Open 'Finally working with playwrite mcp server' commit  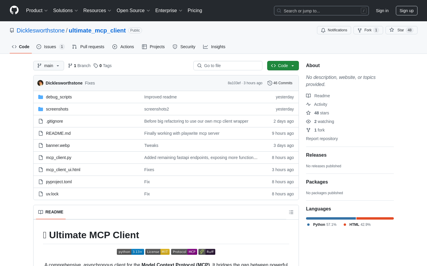pyautogui.click(x=182, y=133)
